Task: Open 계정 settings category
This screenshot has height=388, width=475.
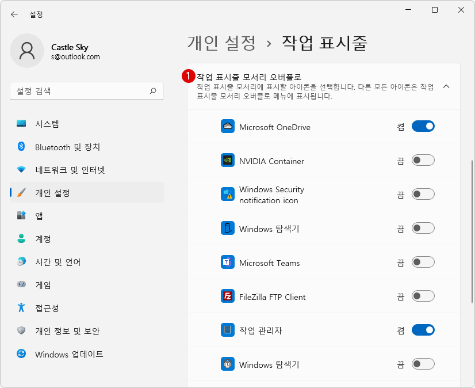Action: pyautogui.click(x=87, y=239)
